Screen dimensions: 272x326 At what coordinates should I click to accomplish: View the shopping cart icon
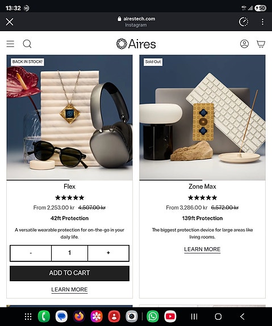[261, 44]
